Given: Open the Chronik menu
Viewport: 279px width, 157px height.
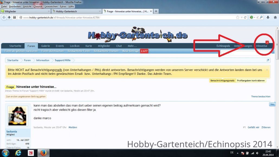Looking at the screenshot, I should [x=38, y=7].
